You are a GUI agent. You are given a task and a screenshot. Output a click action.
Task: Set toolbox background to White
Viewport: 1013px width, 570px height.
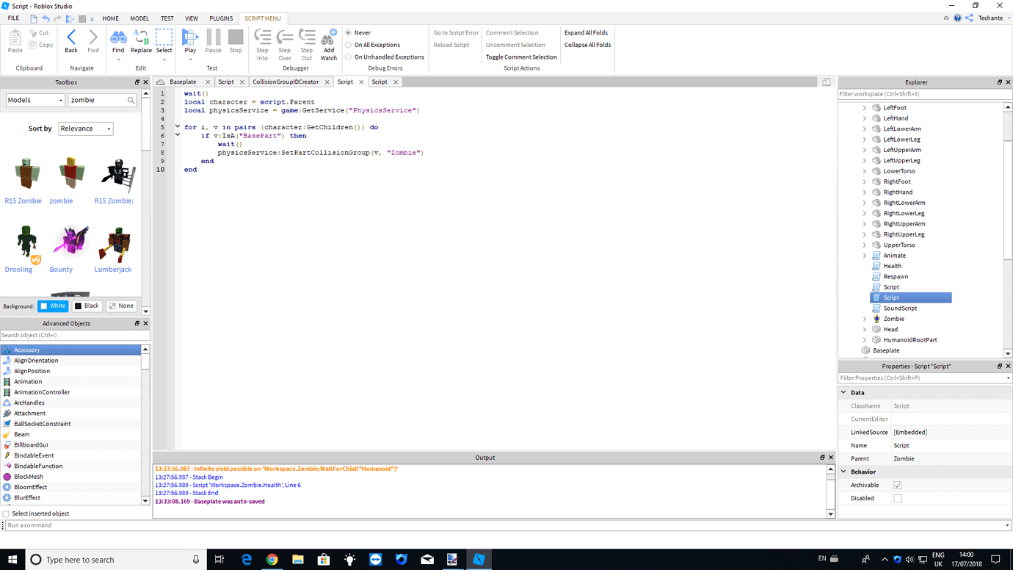pyautogui.click(x=53, y=306)
